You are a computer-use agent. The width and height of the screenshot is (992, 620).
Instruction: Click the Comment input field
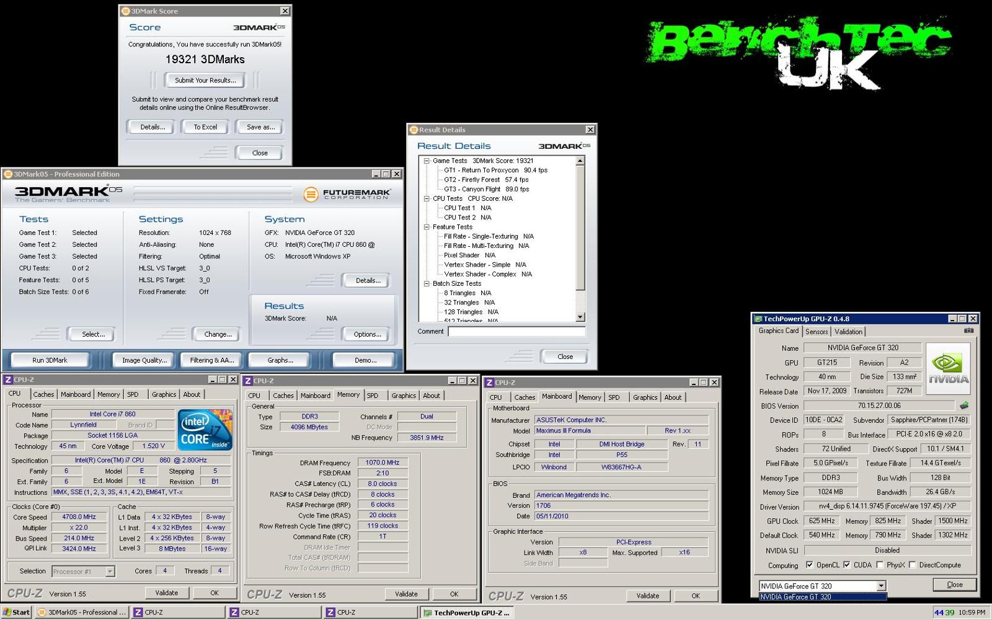(516, 331)
